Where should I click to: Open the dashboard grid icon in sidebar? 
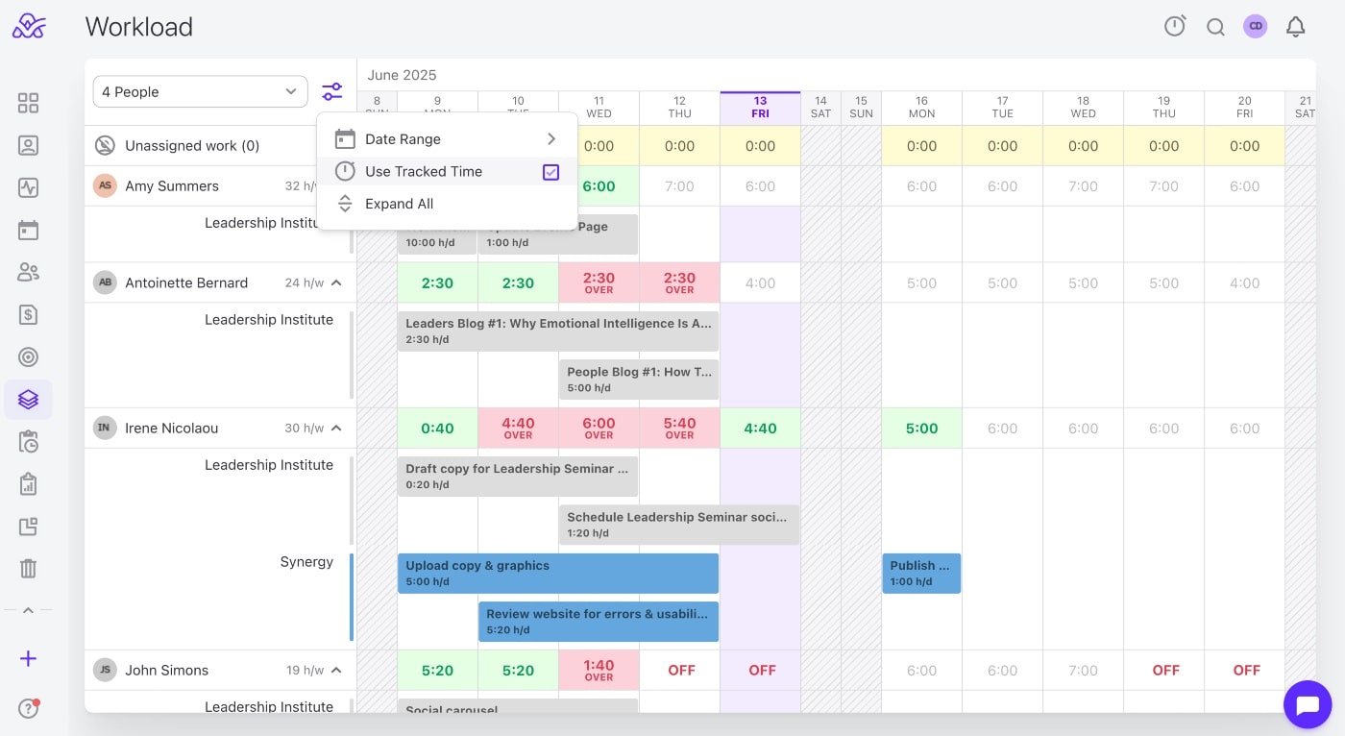click(x=28, y=103)
